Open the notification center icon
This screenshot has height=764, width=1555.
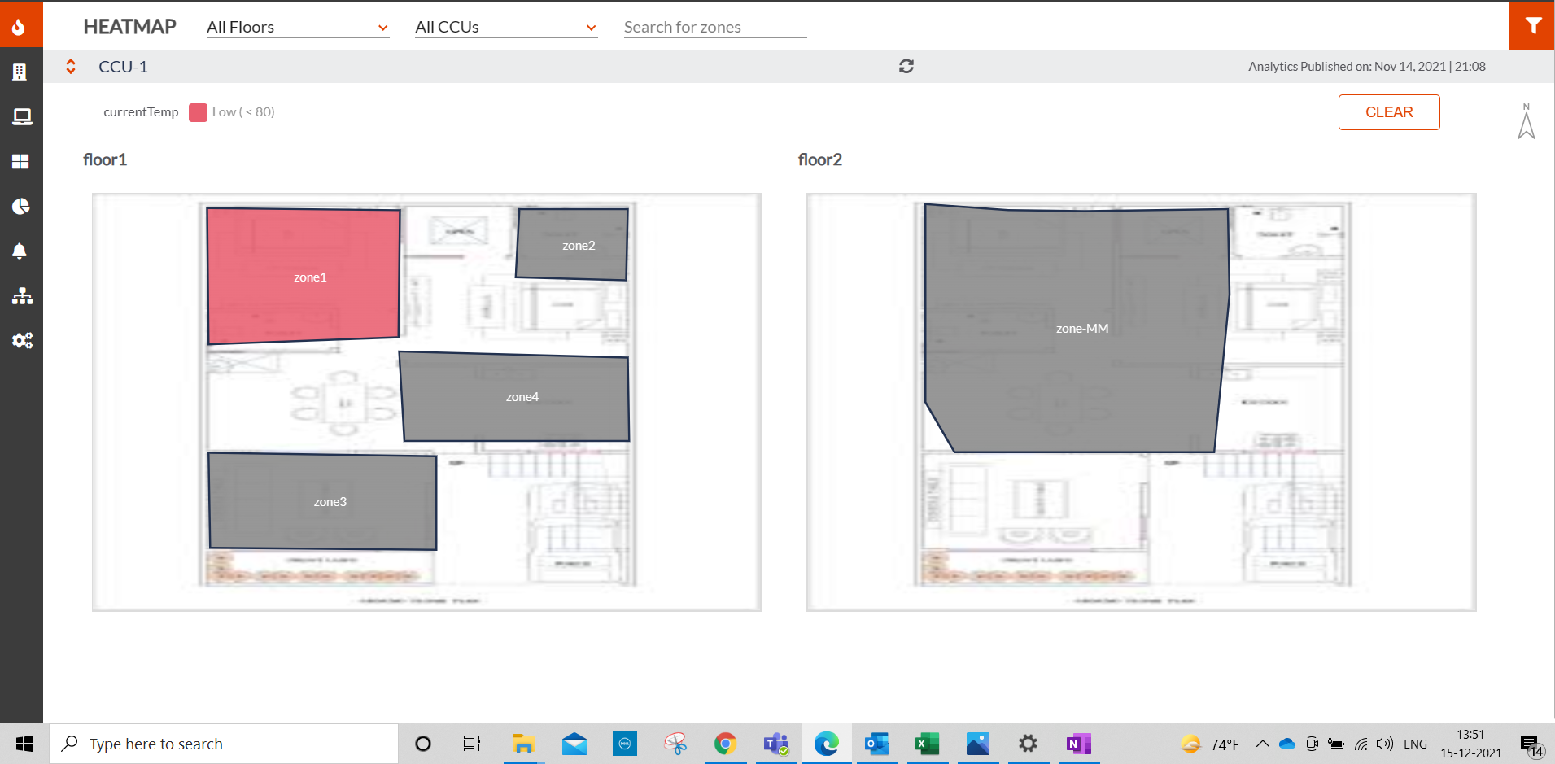tap(1532, 744)
